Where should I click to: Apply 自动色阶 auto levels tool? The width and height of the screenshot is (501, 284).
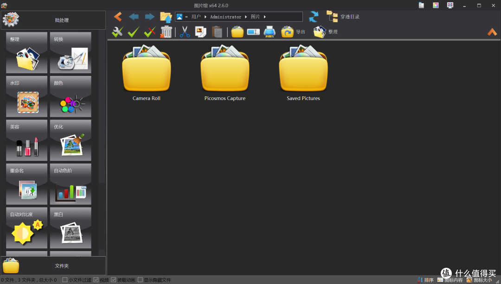click(x=71, y=184)
